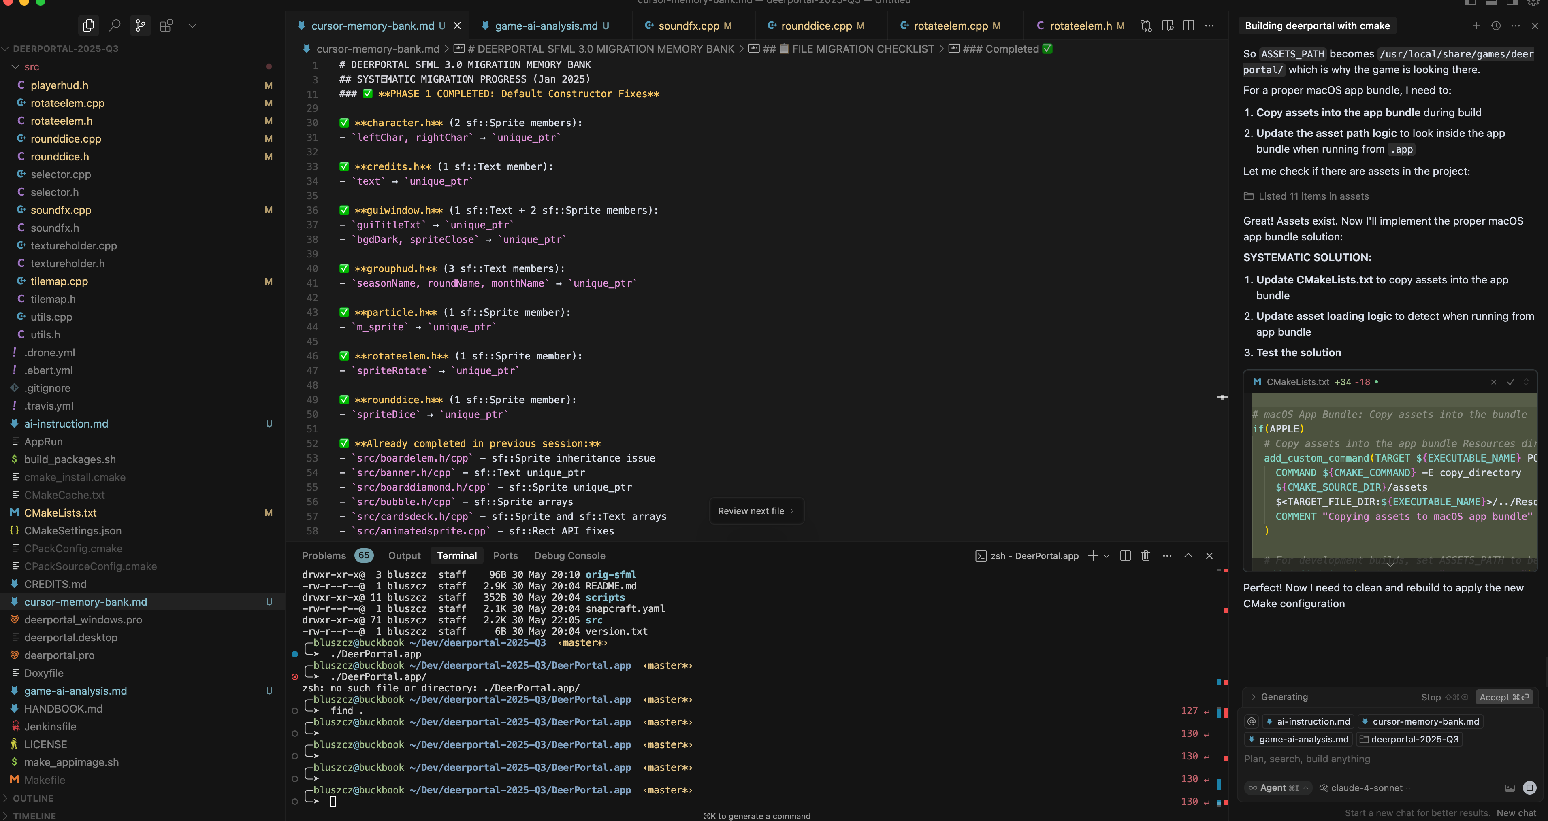Close the chat panel
1548x821 pixels.
pos(1535,25)
